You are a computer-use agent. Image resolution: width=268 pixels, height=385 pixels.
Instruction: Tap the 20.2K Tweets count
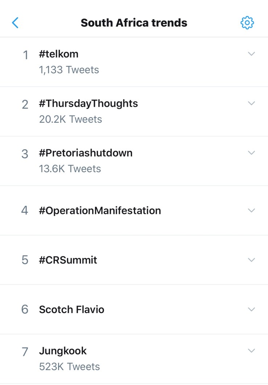tap(70, 119)
